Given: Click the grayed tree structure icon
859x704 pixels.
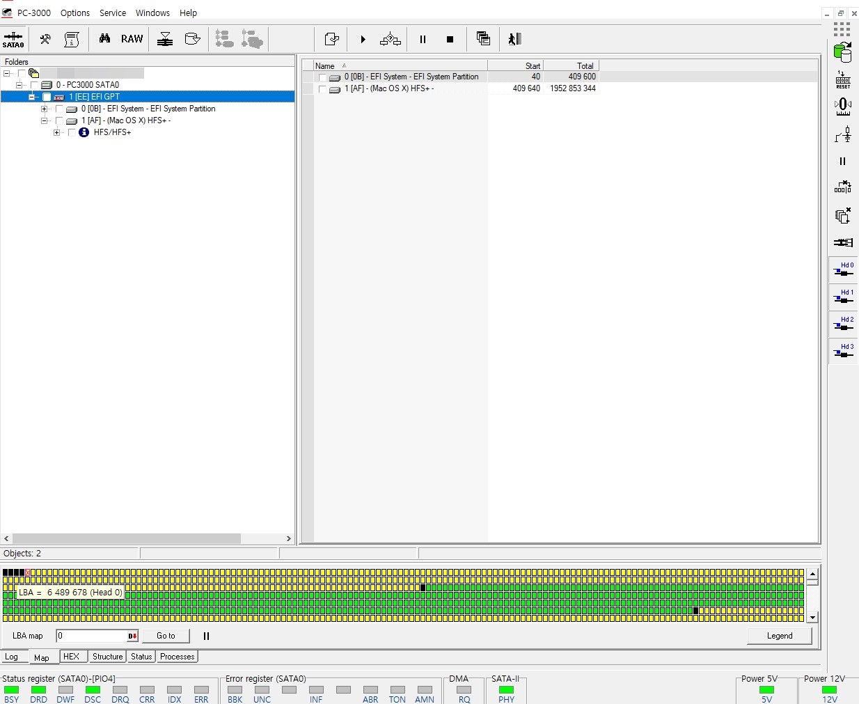Looking at the screenshot, I should pos(224,39).
